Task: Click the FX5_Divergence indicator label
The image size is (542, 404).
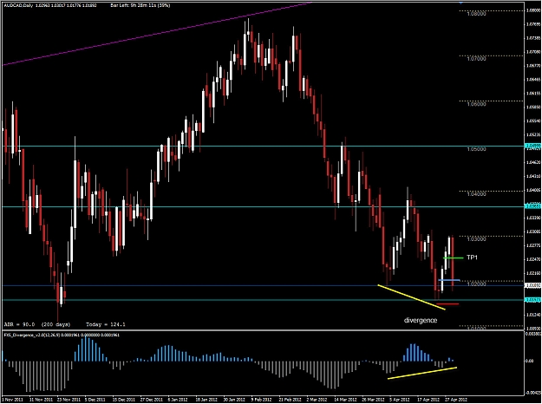Action: (62, 335)
